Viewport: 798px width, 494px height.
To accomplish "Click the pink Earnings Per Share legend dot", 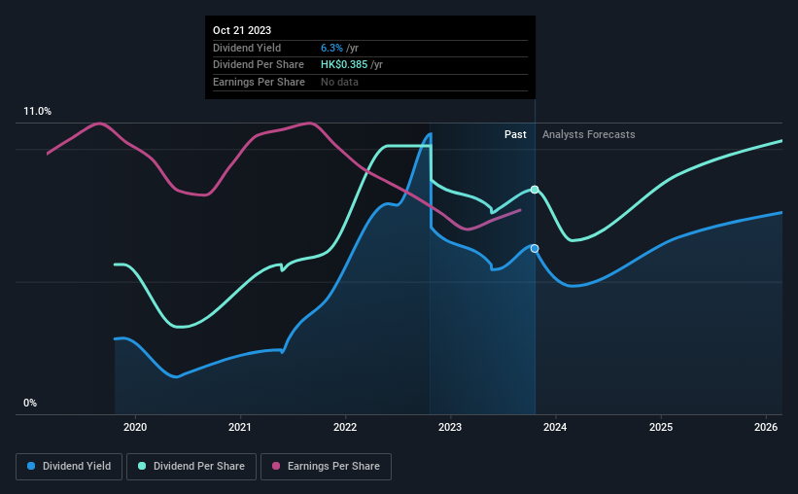I will coord(276,466).
